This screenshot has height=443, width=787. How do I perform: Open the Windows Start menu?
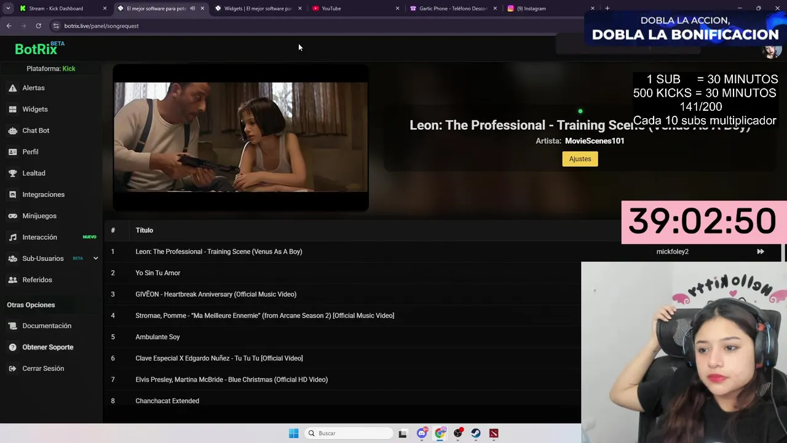294,433
